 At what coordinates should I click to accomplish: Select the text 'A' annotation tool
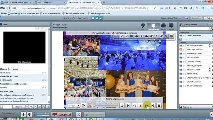point(156,36)
